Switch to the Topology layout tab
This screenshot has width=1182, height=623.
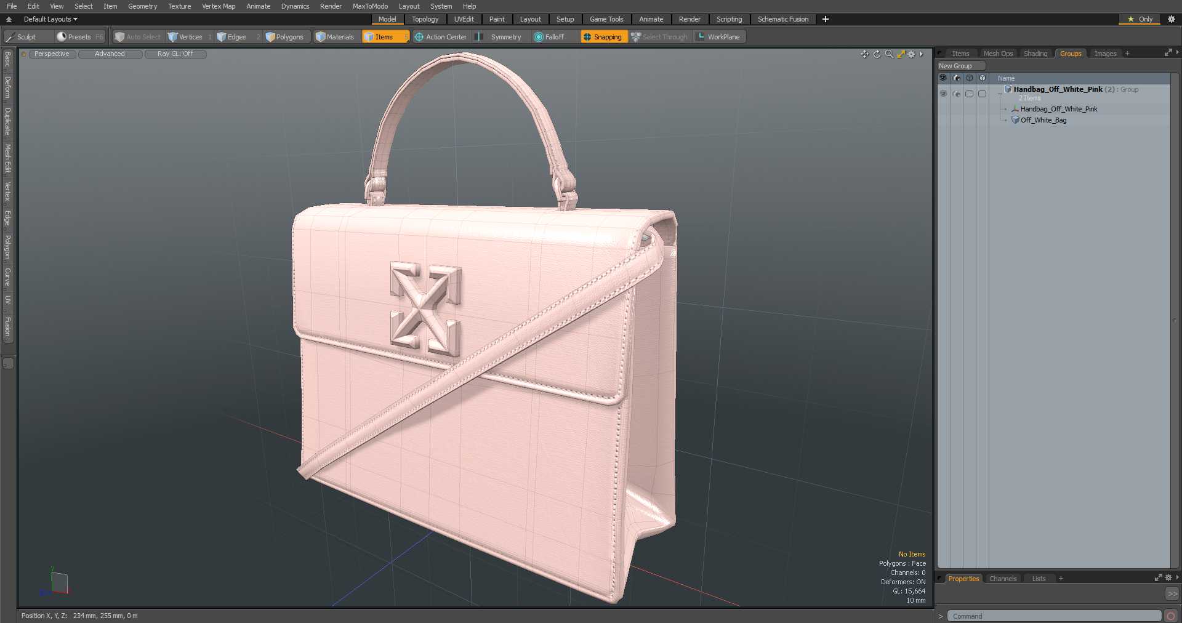point(425,19)
